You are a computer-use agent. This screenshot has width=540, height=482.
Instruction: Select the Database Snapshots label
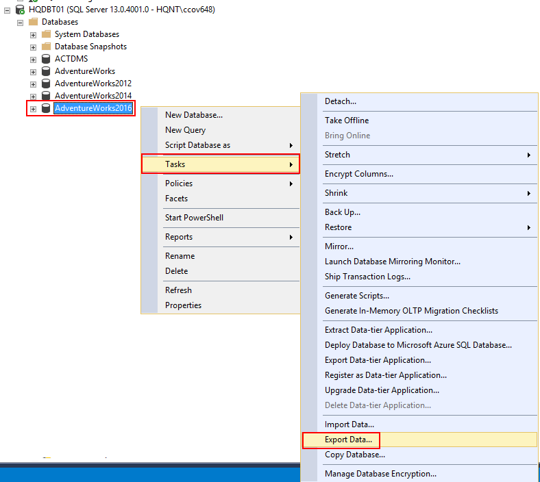tap(90, 47)
